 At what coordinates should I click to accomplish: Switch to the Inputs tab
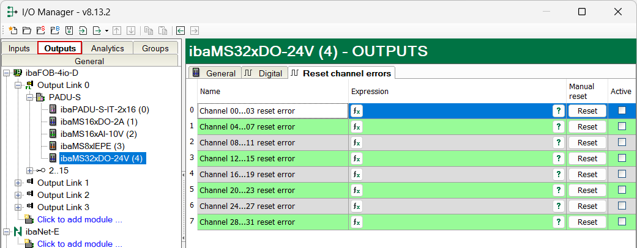pos(19,48)
